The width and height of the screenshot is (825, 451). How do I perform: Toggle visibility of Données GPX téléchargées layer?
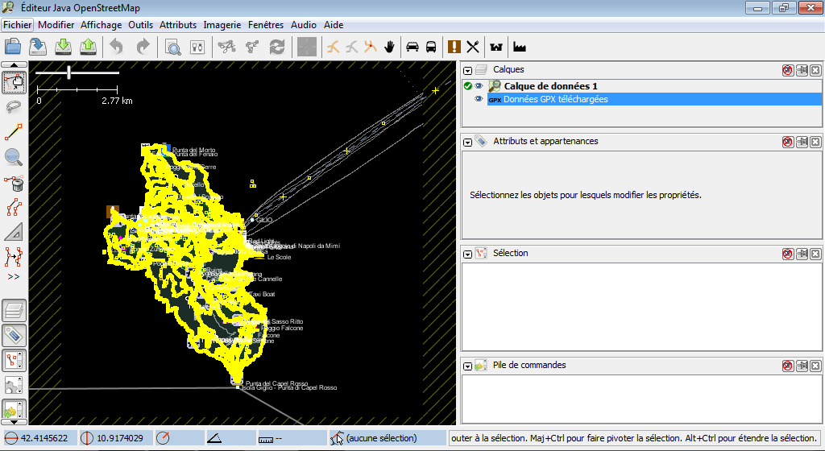(479, 99)
